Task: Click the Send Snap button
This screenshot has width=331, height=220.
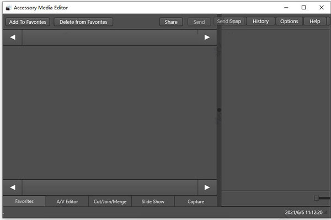Action: pyautogui.click(x=229, y=22)
